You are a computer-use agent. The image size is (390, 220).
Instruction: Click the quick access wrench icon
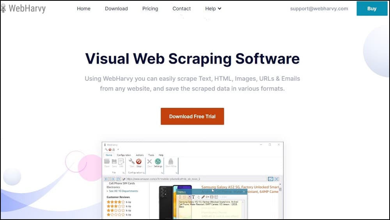[x=106, y=150]
